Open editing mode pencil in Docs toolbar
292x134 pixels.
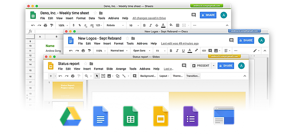pyautogui.click(x=256, y=51)
